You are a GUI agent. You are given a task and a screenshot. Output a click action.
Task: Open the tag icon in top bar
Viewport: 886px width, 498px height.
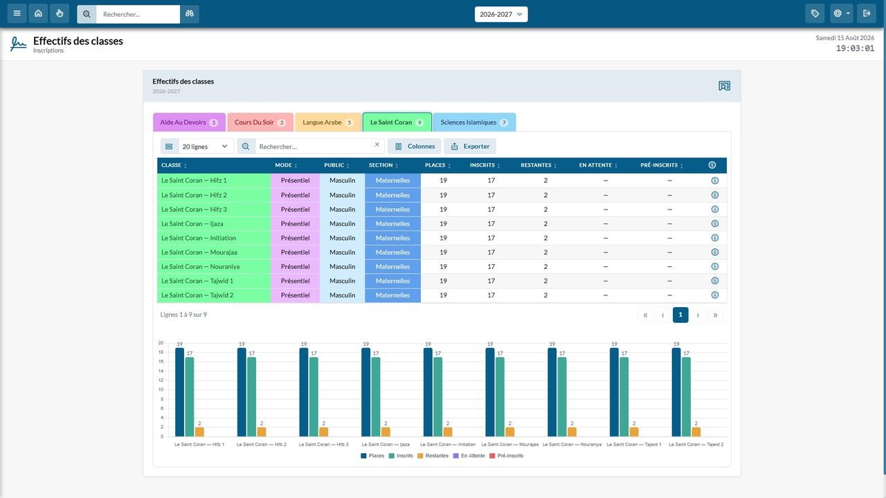click(x=815, y=14)
